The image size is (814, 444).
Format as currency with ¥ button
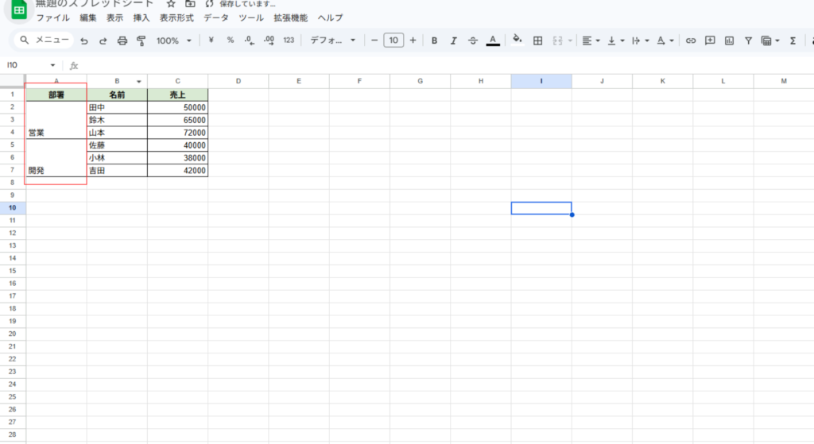[211, 41]
